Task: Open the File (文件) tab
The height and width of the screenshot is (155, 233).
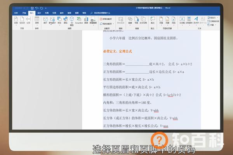Action: pyautogui.click(x=16, y=13)
